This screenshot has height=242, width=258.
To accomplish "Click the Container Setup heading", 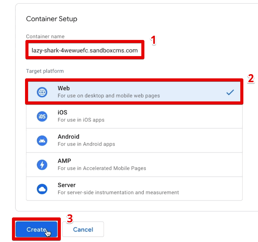I will click(x=52, y=19).
